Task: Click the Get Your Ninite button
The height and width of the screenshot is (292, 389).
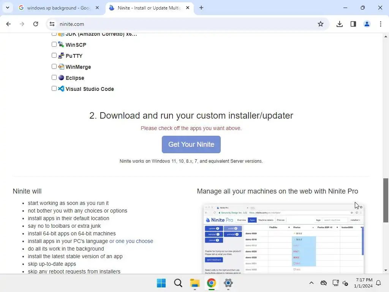Action: pyautogui.click(x=191, y=144)
